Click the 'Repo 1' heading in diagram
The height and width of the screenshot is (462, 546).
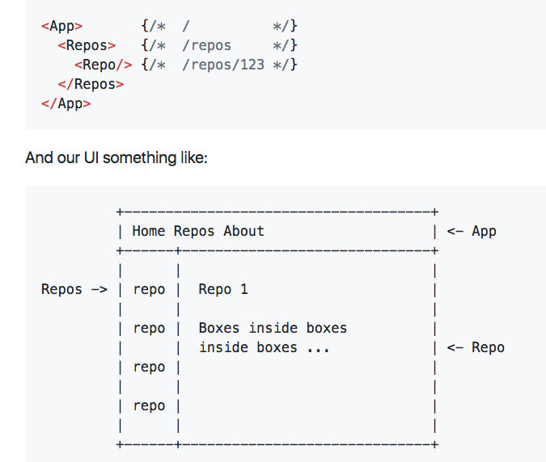(223, 289)
